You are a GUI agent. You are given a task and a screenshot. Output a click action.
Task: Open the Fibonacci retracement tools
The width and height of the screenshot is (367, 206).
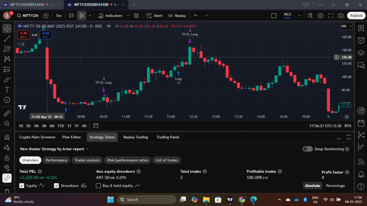tap(7, 49)
